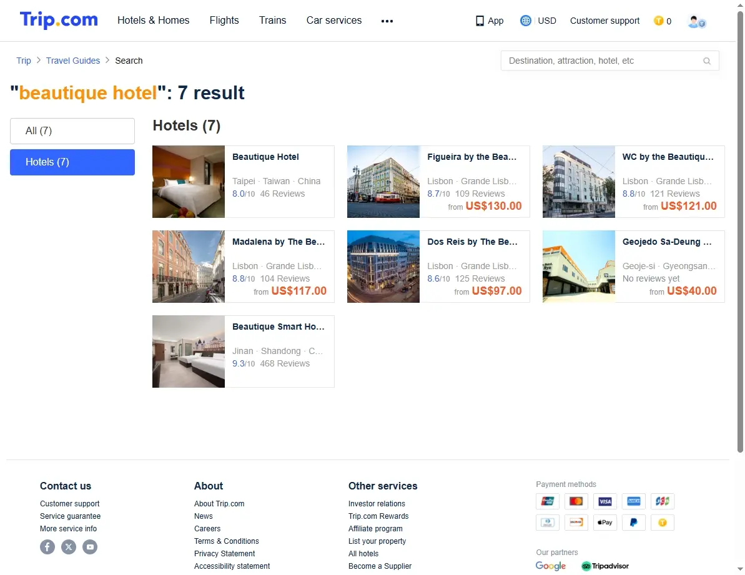Go to Travel Guides breadcrumb
This screenshot has width=745, height=575.
coord(73,61)
